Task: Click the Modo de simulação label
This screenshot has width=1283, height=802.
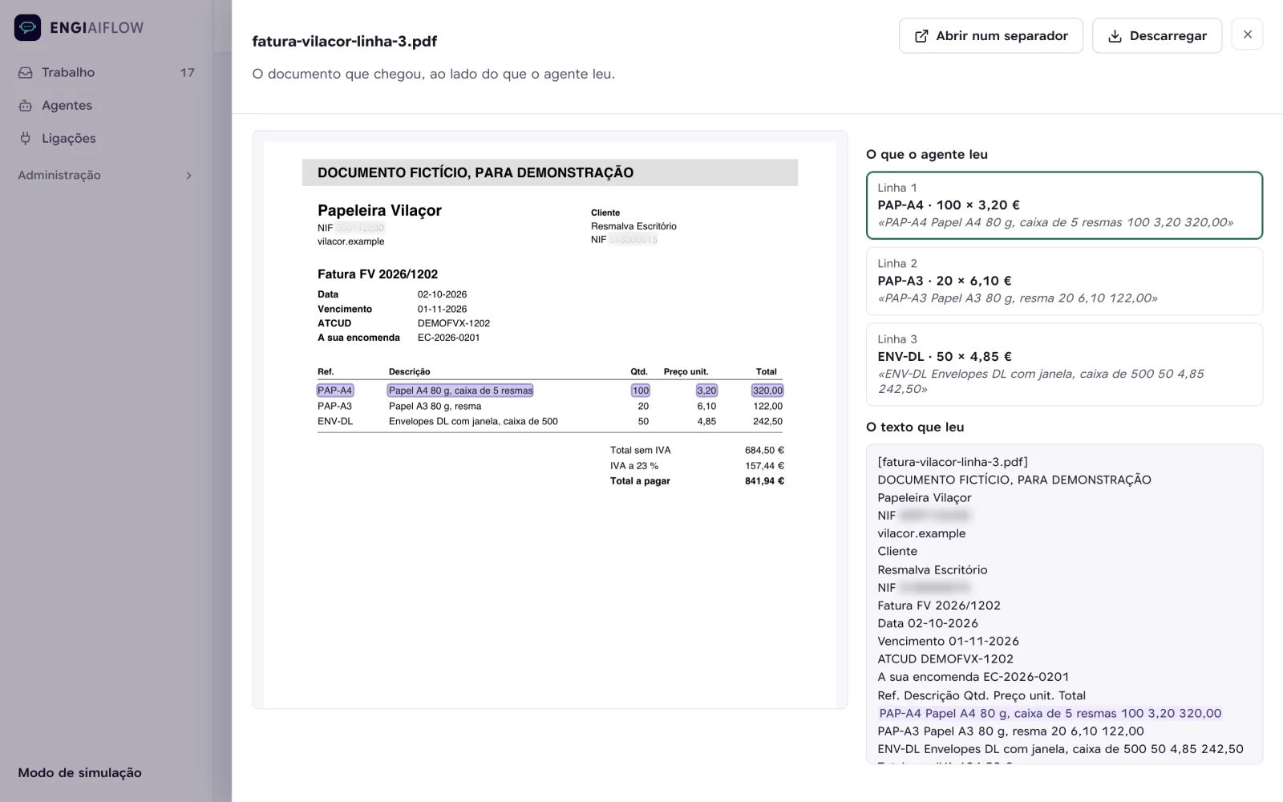Action: pos(79,772)
